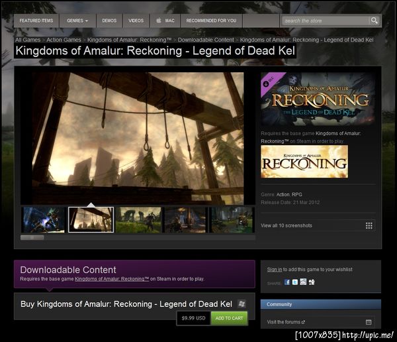Visit the forums
The width and height of the screenshot is (397, 342).
pos(286,322)
